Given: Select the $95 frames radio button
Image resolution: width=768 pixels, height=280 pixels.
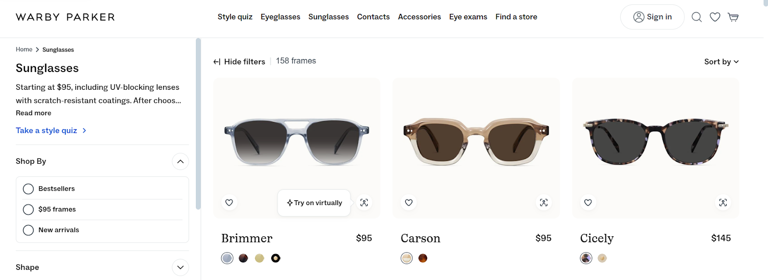Looking at the screenshot, I should [x=28, y=209].
